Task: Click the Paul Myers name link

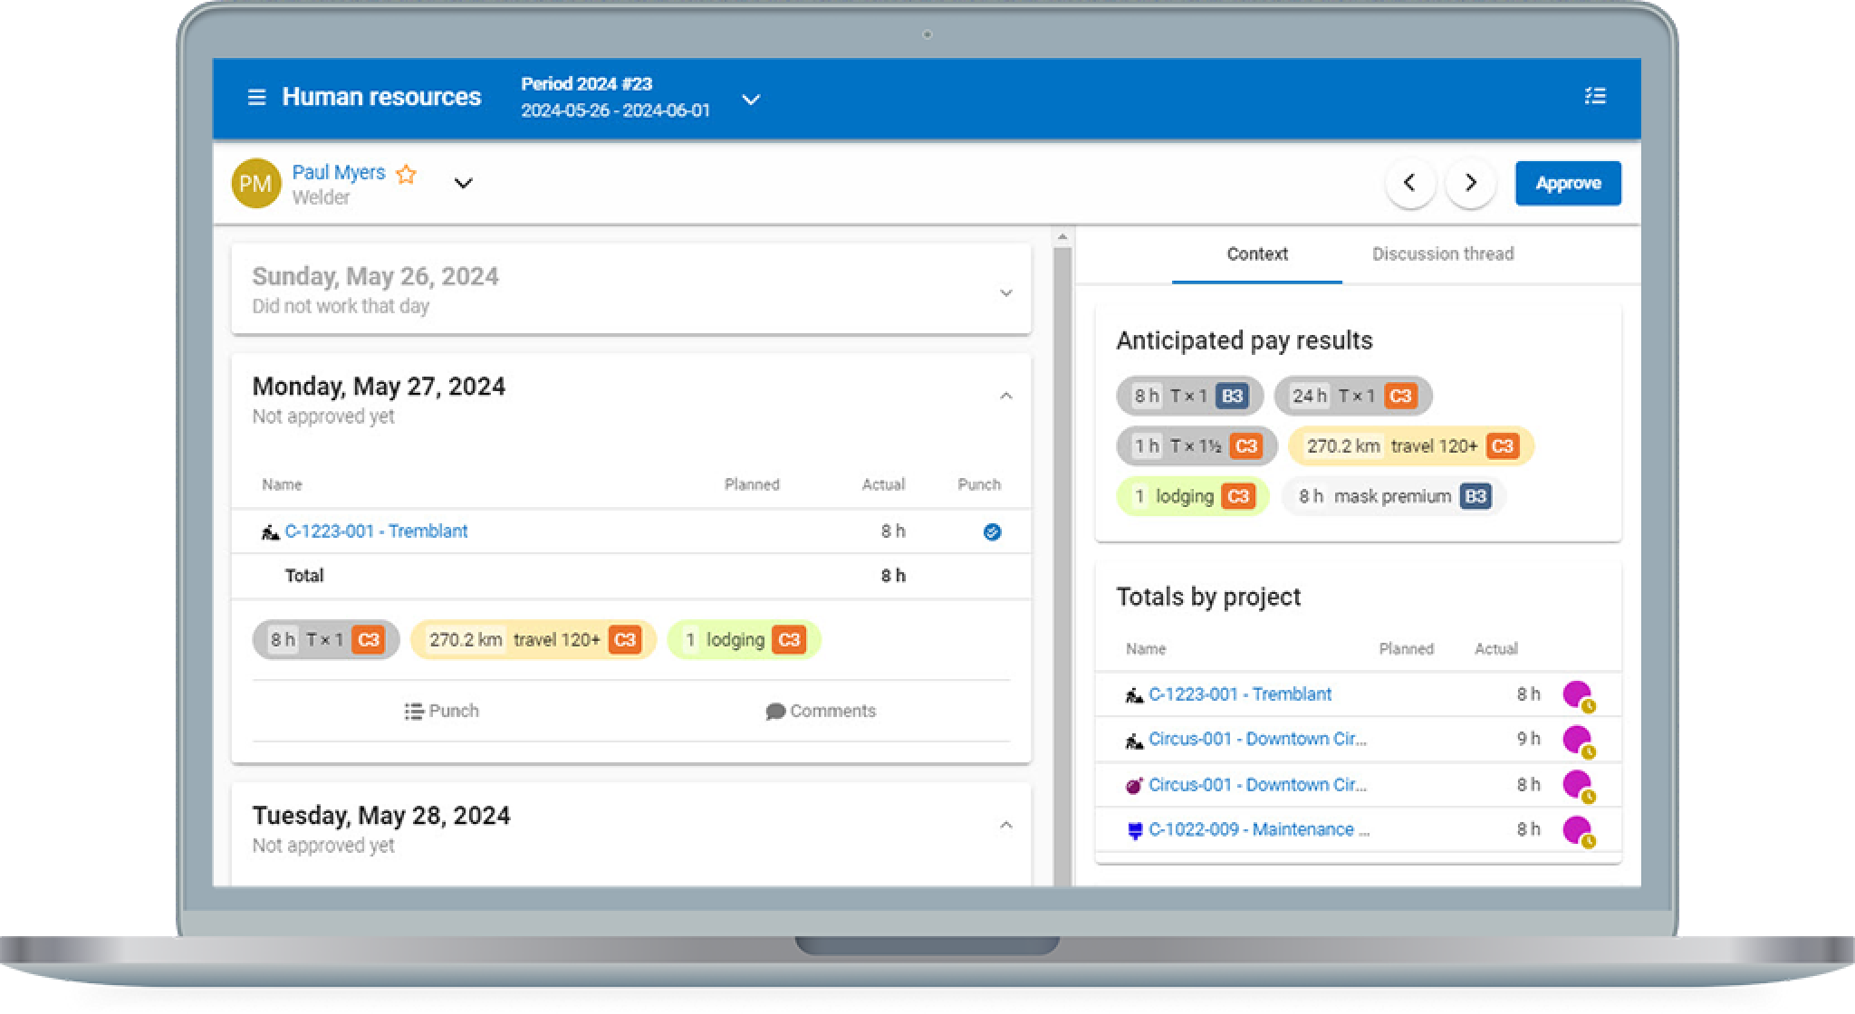Action: (338, 172)
